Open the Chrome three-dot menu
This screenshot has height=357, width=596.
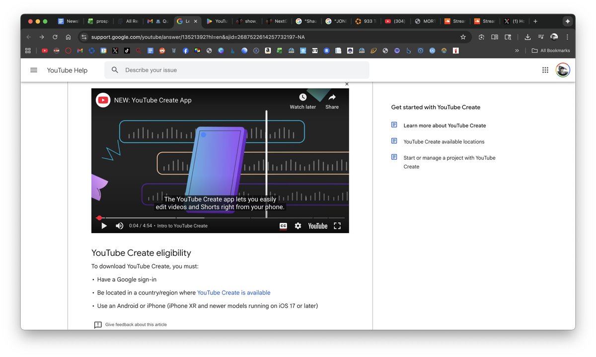(x=567, y=37)
